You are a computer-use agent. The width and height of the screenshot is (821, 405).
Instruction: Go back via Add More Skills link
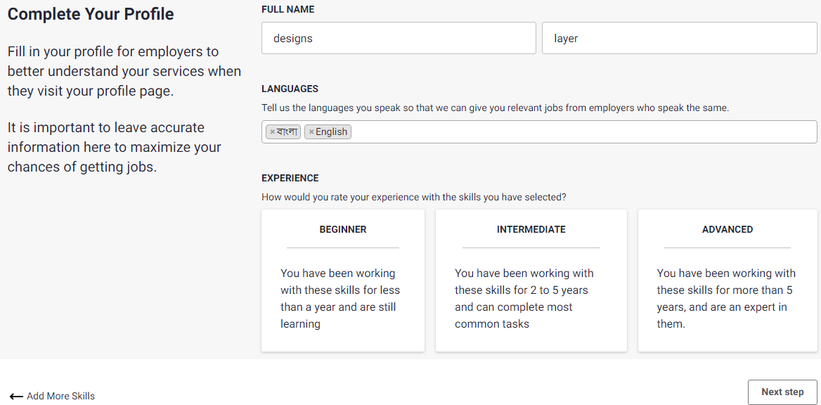(60, 396)
